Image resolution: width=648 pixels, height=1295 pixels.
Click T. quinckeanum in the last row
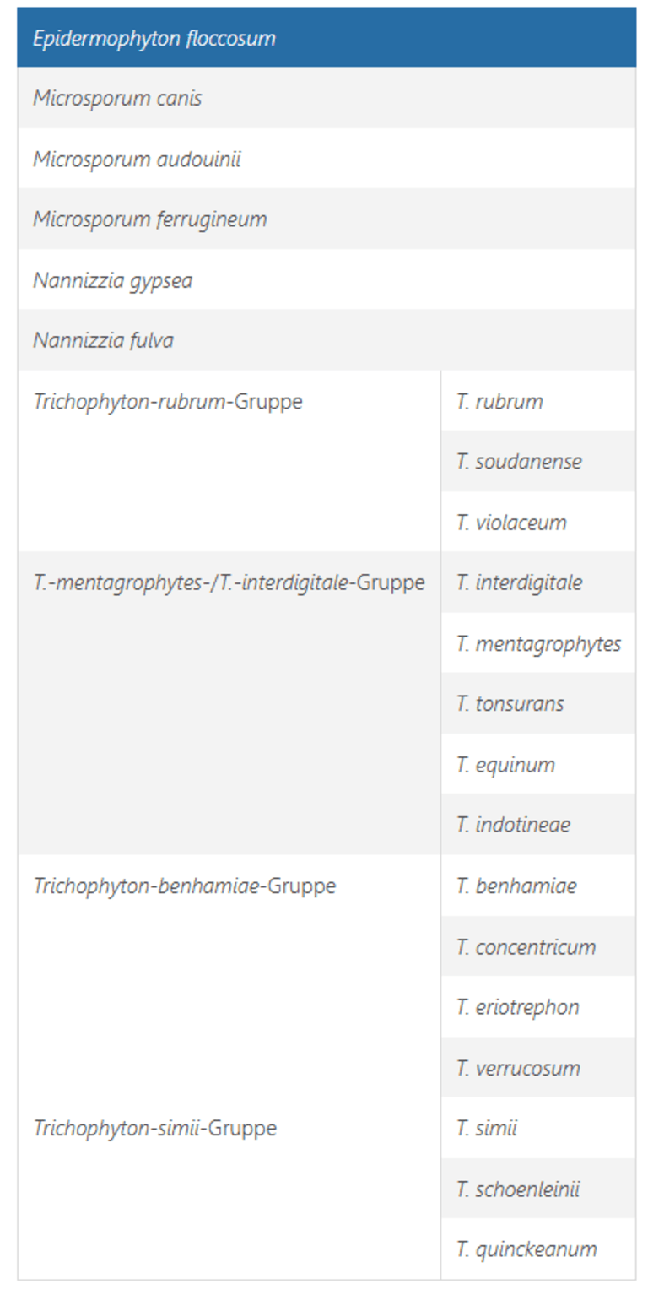[526, 1249]
